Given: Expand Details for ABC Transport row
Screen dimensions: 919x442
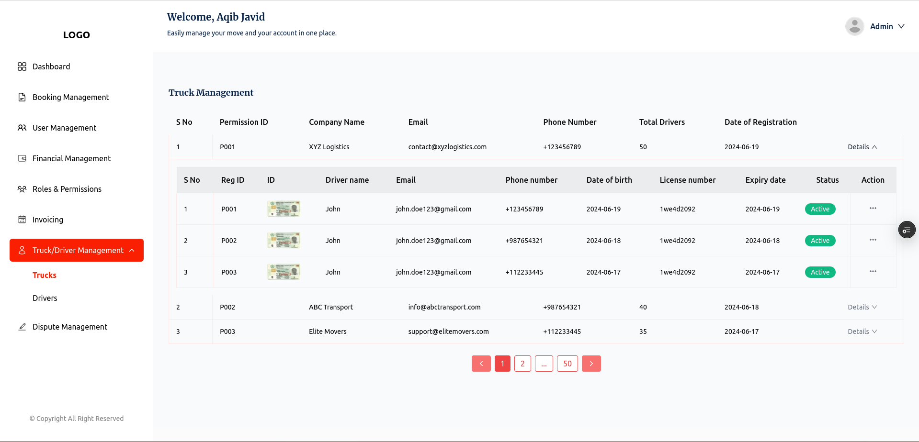Looking at the screenshot, I should (x=862, y=307).
